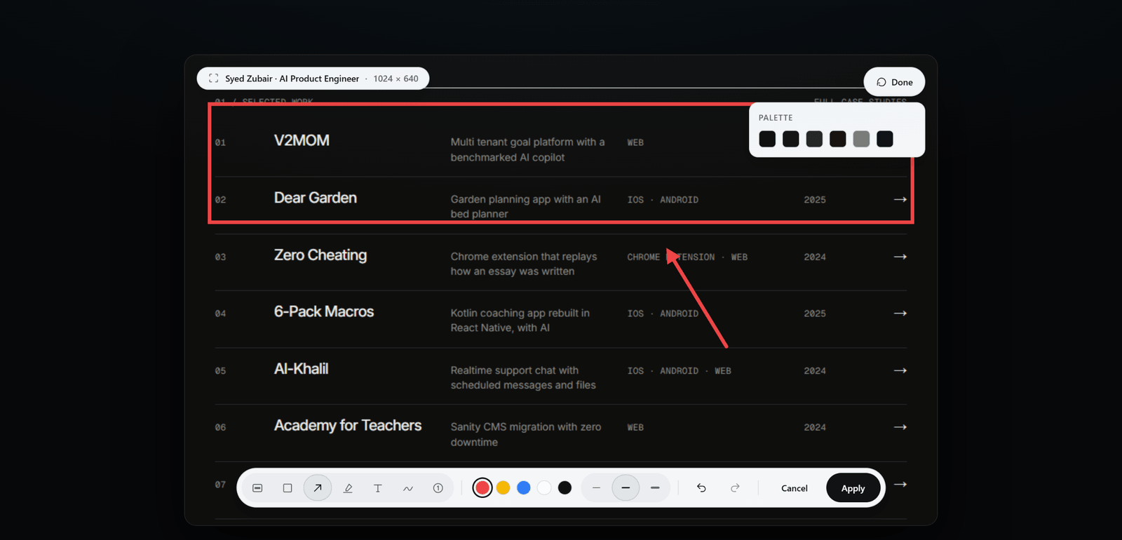Pick the yellow annotation color
This screenshot has height=540, width=1122.
(503, 488)
